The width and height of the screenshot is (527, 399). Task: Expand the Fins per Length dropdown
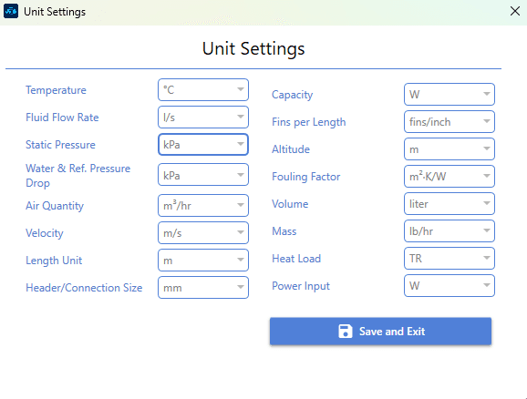(x=449, y=121)
